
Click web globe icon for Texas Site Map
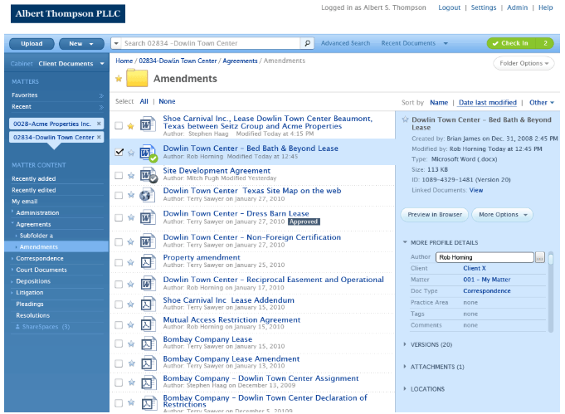147,195
